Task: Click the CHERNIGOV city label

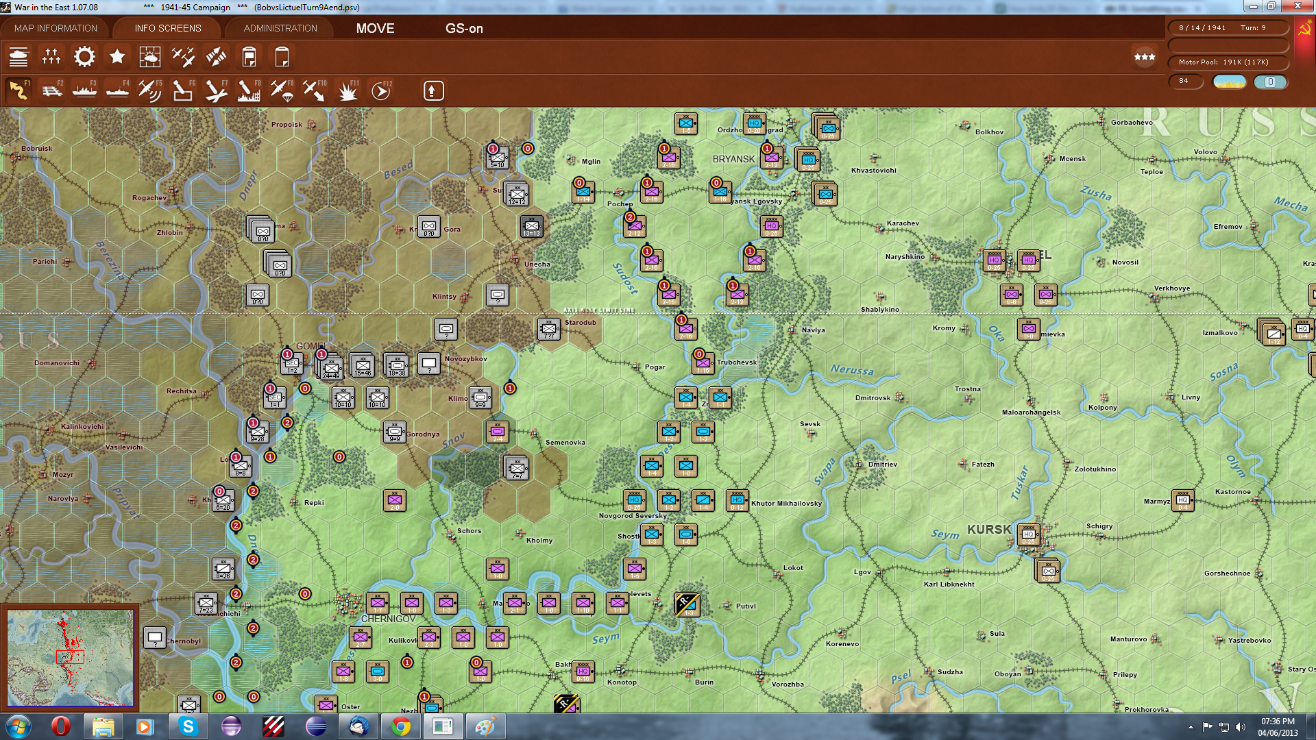Action: point(389,619)
